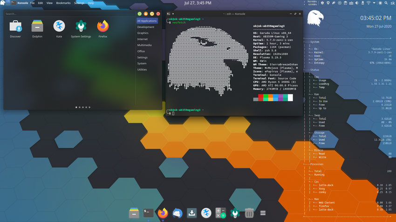Select the All Applications category
Image resolution: width=396 pixels, height=222 pixels.
147,21
